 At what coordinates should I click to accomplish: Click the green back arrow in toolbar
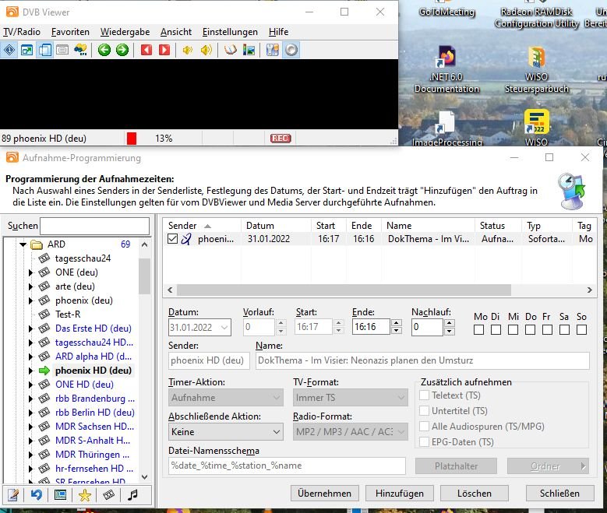[x=104, y=50]
